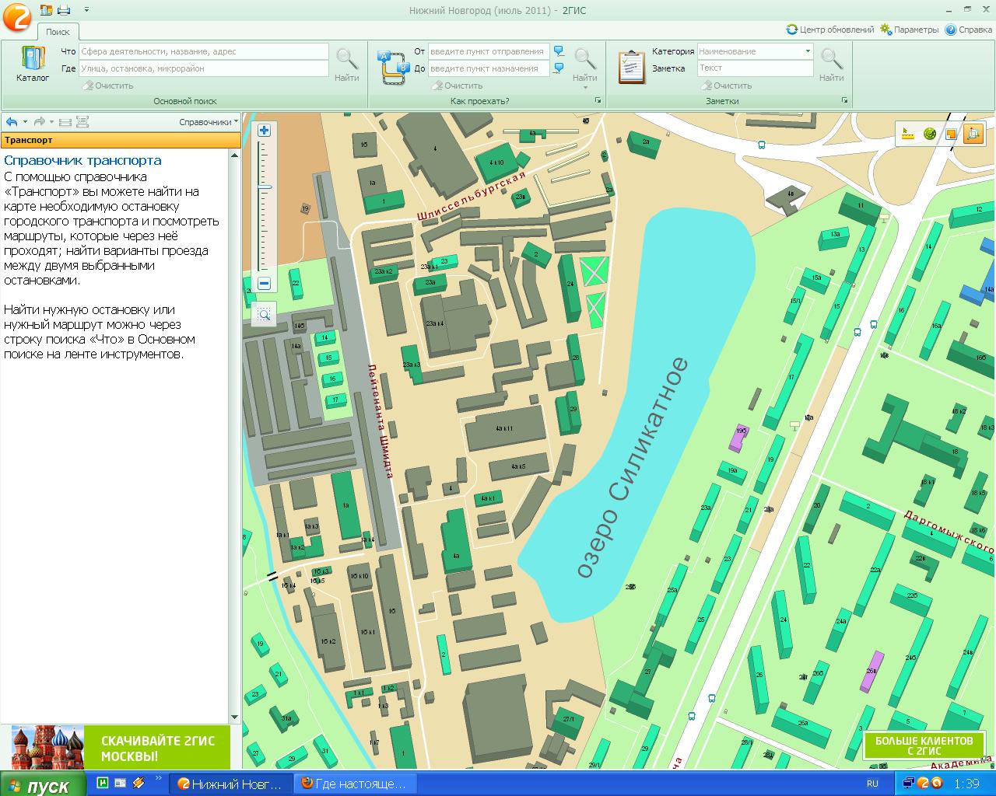The height and width of the screenshot is (796, 996).
Task: Click the Заметка text field
Action: click(755, 68)
